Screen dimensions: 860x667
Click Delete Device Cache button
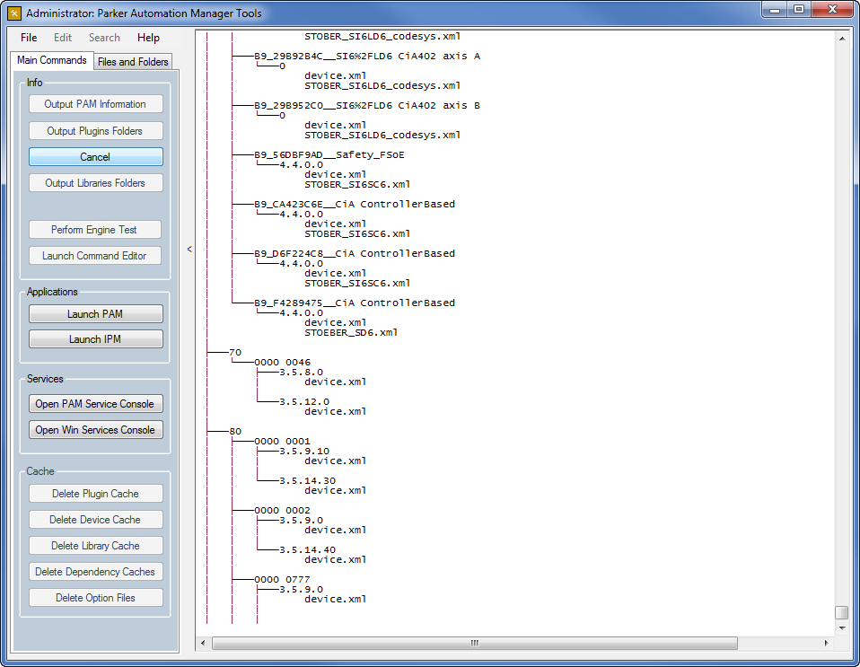click(95, 520)
